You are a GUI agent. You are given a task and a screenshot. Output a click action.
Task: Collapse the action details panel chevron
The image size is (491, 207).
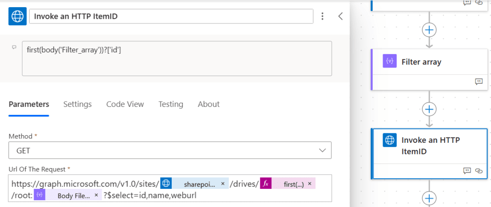(x=340, y=16)
